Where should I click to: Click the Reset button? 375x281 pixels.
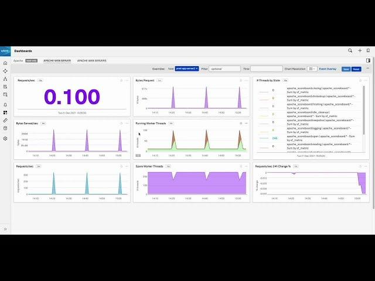(356, 69)
